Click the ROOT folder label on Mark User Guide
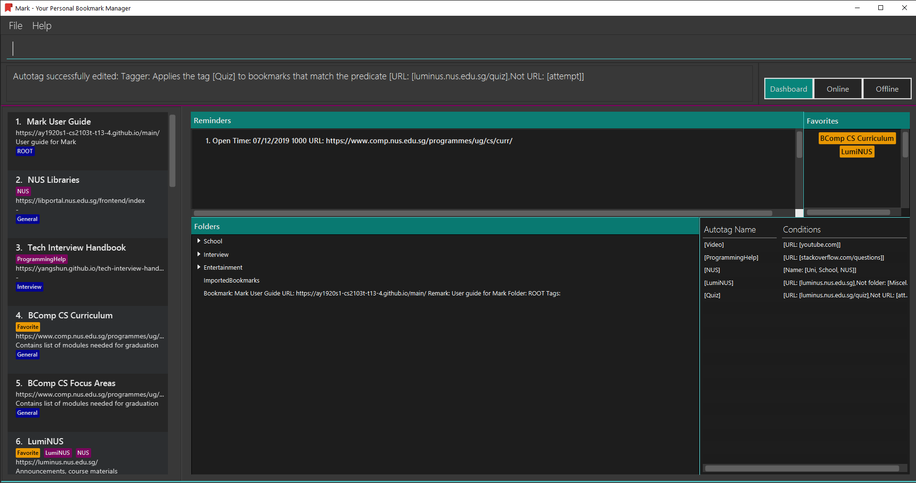The image size is (916, 483). (25, 151)
